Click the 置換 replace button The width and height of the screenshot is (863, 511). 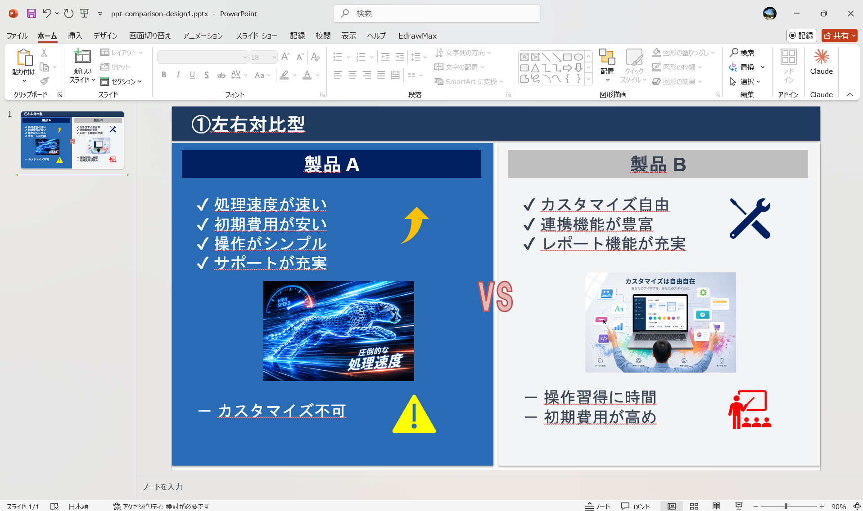pos(742,67)
